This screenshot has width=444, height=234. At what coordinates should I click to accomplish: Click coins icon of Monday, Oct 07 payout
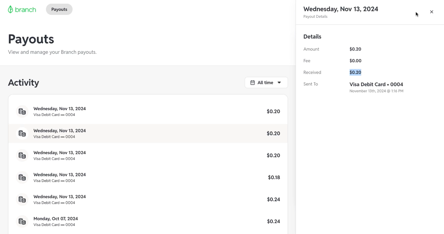(22, 222)
